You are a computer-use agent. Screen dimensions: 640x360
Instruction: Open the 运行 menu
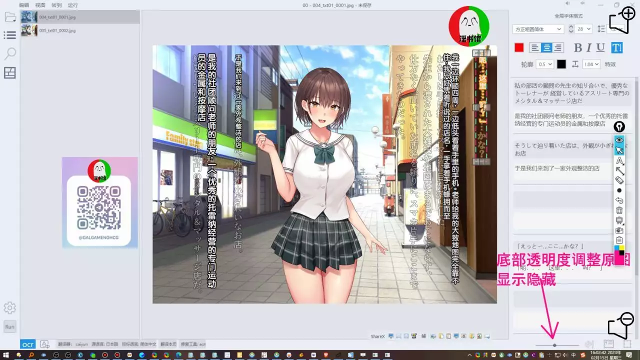point(72,5)
